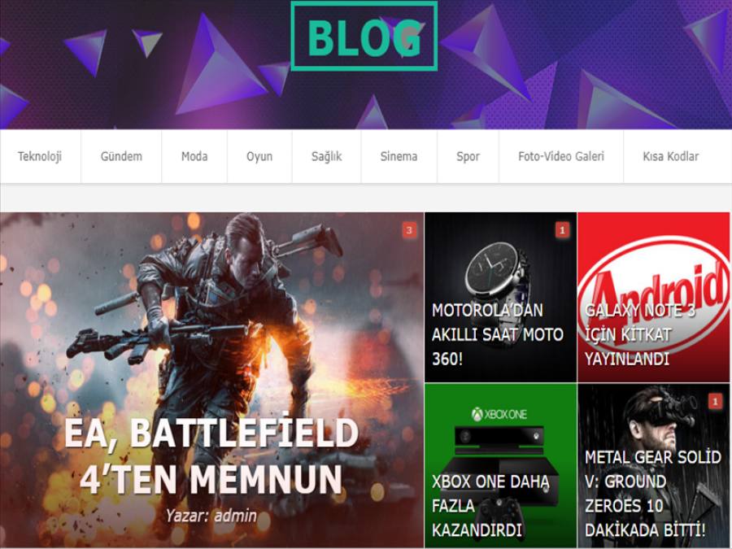This screenshot has height=549, width=732.
Task: Open Metal Gear Solid V: Ground Zeroes article
Action: (652, 494)
